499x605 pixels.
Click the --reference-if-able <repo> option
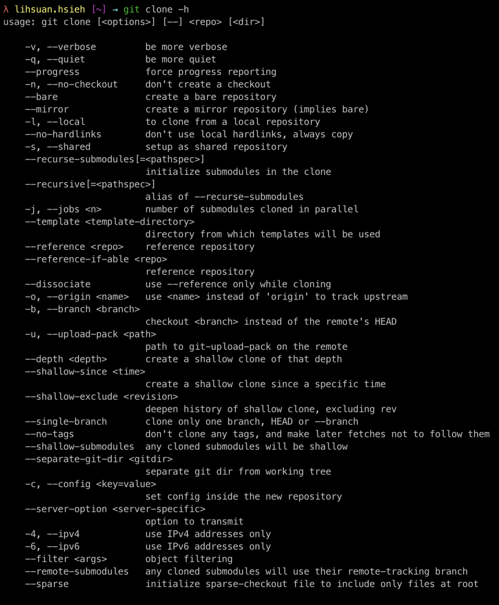[x=96, y=259]
